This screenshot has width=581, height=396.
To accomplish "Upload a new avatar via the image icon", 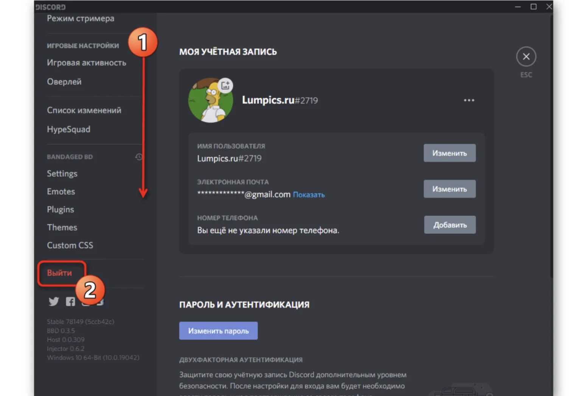I will pyautogui.click(x=225, y=85).
